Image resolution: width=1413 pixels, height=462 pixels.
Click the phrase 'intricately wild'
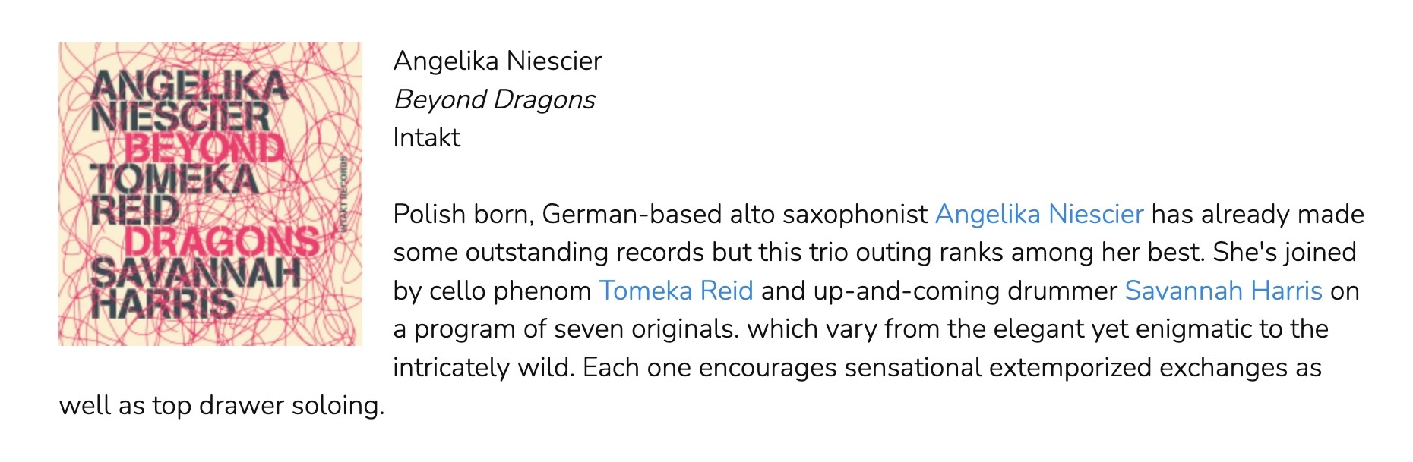[483, 368]
